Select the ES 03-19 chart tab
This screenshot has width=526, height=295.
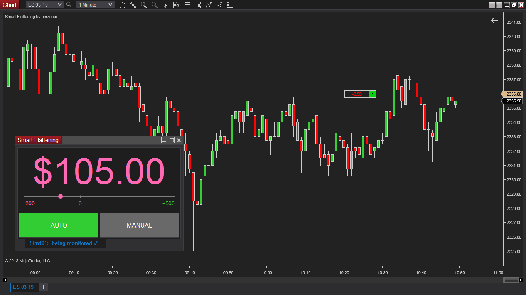click(24, 287)
